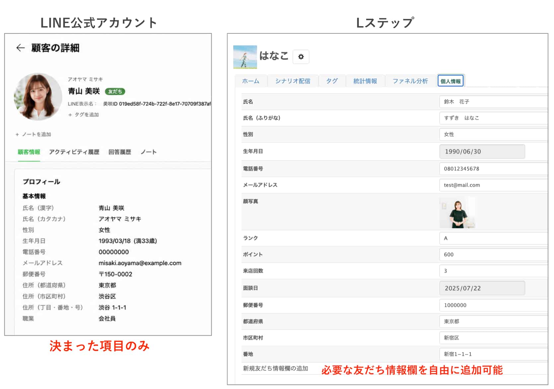Click the email misaki.aoyama@example.com
The height and width of the screenshot is (389, 554).
[140, 263]
